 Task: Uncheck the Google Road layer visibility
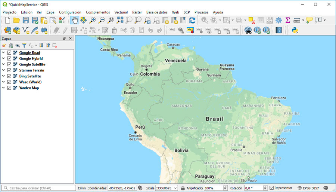coord(9,53)
